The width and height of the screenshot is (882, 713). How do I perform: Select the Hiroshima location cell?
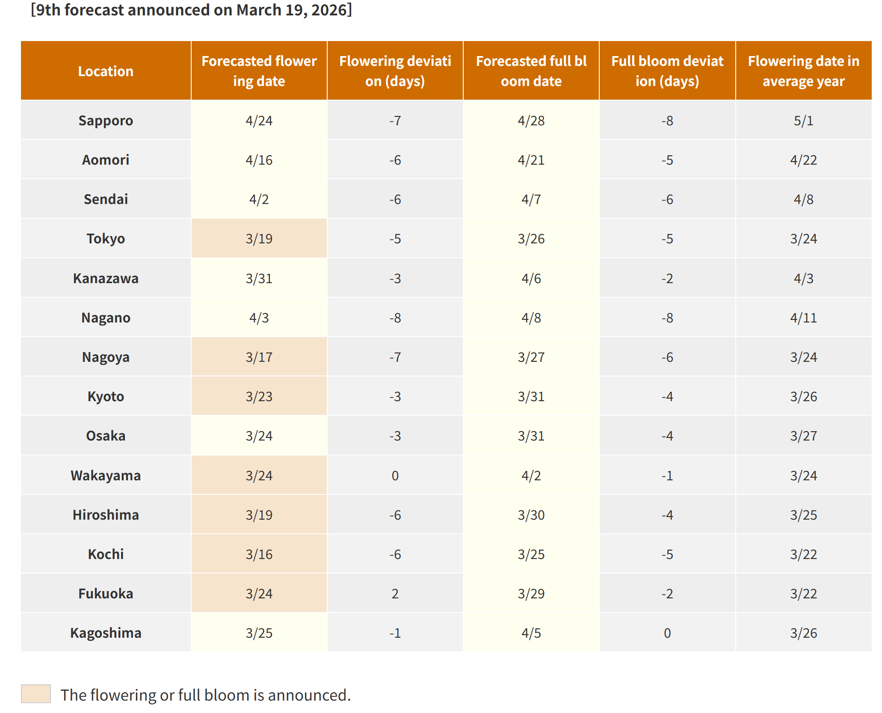coord(106,515)
